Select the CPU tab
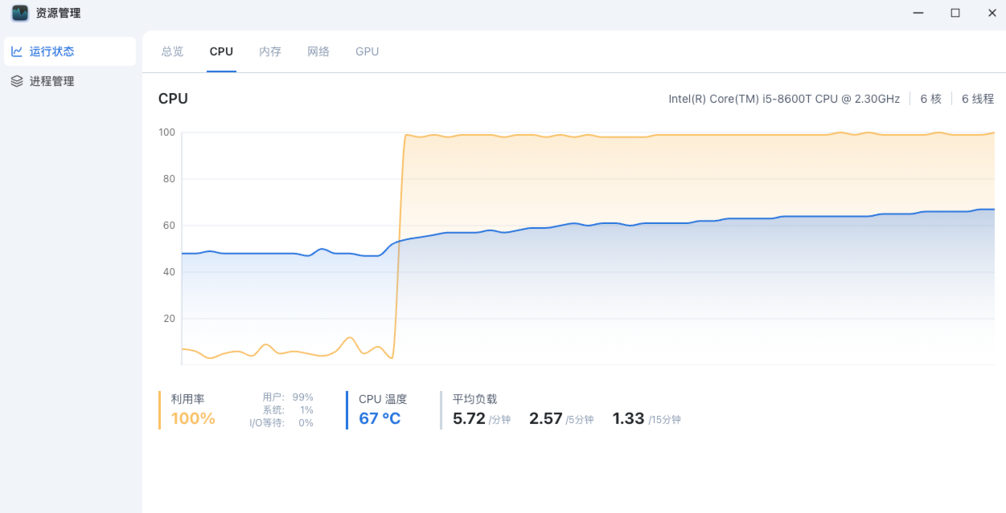Screen dimensions: 1006x513 [x=221, y=51]
